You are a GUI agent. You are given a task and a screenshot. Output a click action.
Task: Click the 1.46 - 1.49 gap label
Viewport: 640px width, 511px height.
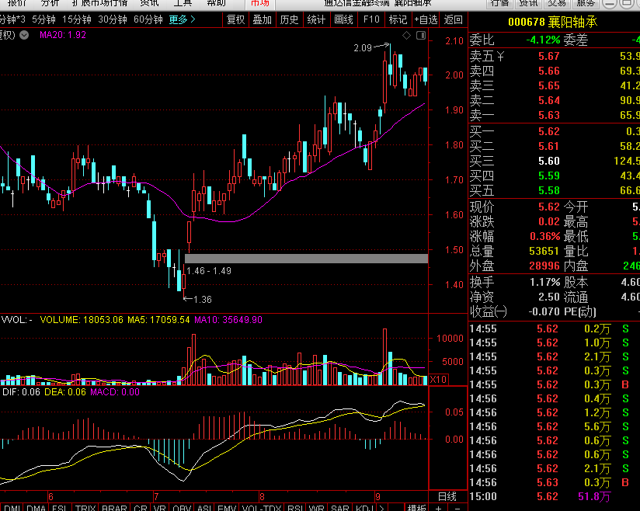[x=209, y=271]
